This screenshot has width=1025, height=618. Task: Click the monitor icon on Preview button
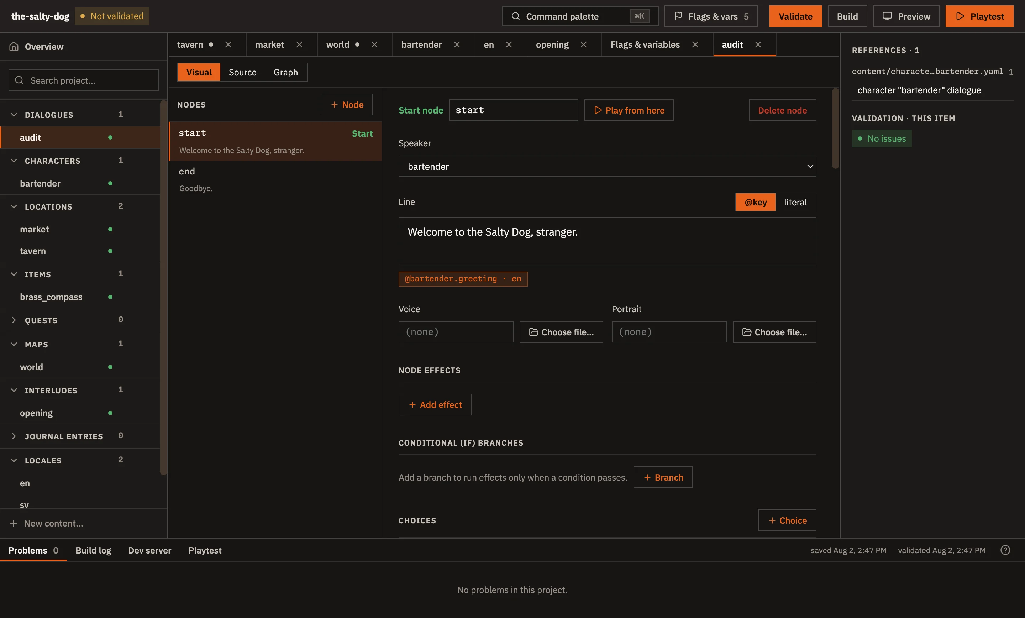(x=887, y=16)
